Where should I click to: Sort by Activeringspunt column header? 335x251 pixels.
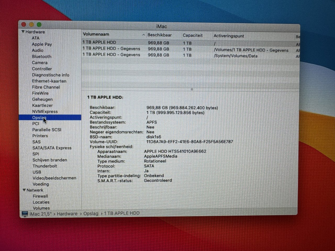point(229,36)
